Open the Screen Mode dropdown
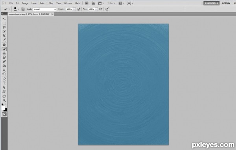The height and width of the screenshot is (150, 236). (130, 3)
